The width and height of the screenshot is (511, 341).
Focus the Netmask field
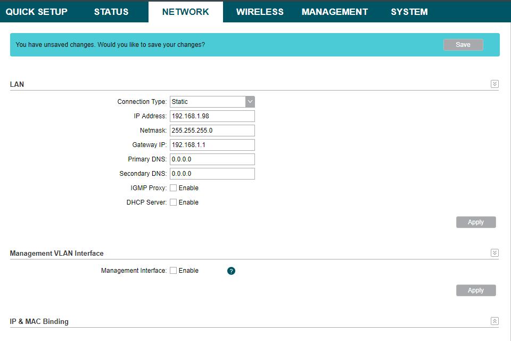[x=212, y=131]
